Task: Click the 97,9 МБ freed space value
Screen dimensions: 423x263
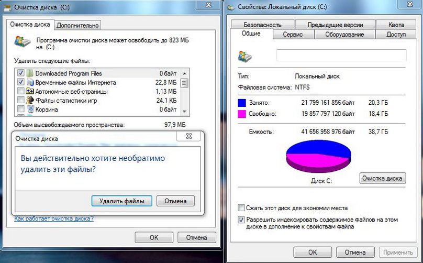Action: (x=175, y=125)
